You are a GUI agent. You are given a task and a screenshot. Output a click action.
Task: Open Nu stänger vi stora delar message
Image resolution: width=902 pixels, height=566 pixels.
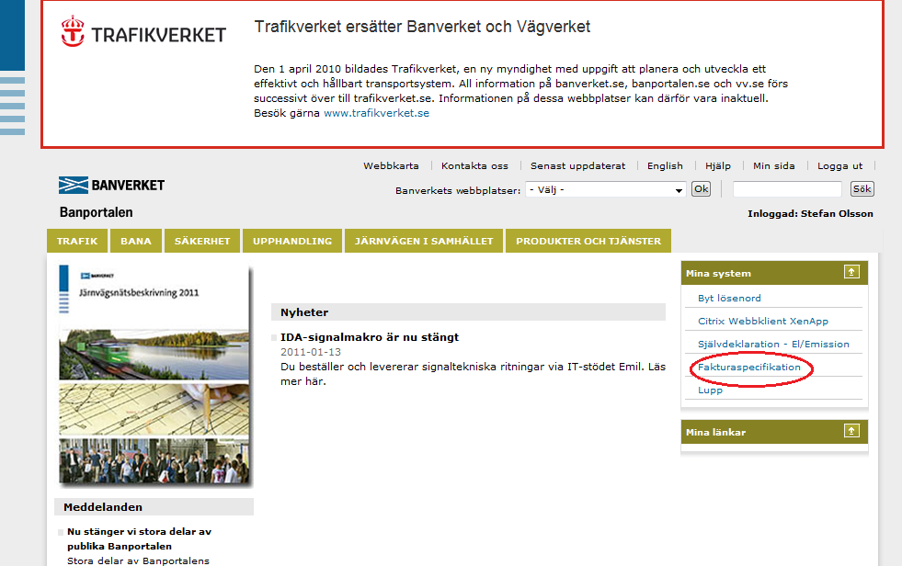click(139, 538)
